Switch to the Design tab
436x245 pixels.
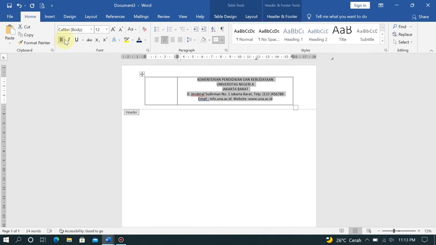point(69,16)
